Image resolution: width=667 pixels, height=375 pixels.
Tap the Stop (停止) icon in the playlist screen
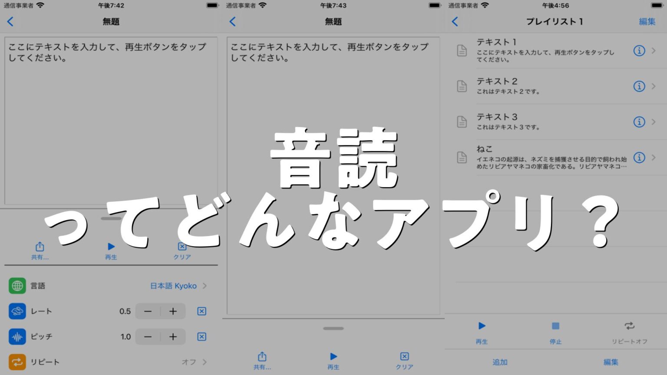pos(555,326)
